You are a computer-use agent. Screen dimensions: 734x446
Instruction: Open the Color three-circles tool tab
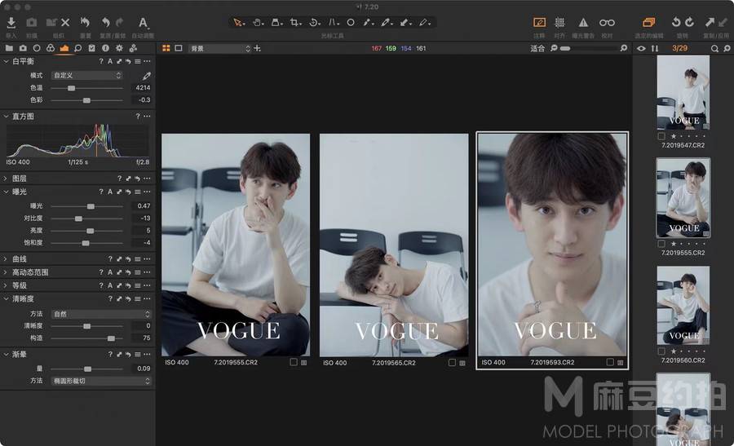tap(50, 48)
